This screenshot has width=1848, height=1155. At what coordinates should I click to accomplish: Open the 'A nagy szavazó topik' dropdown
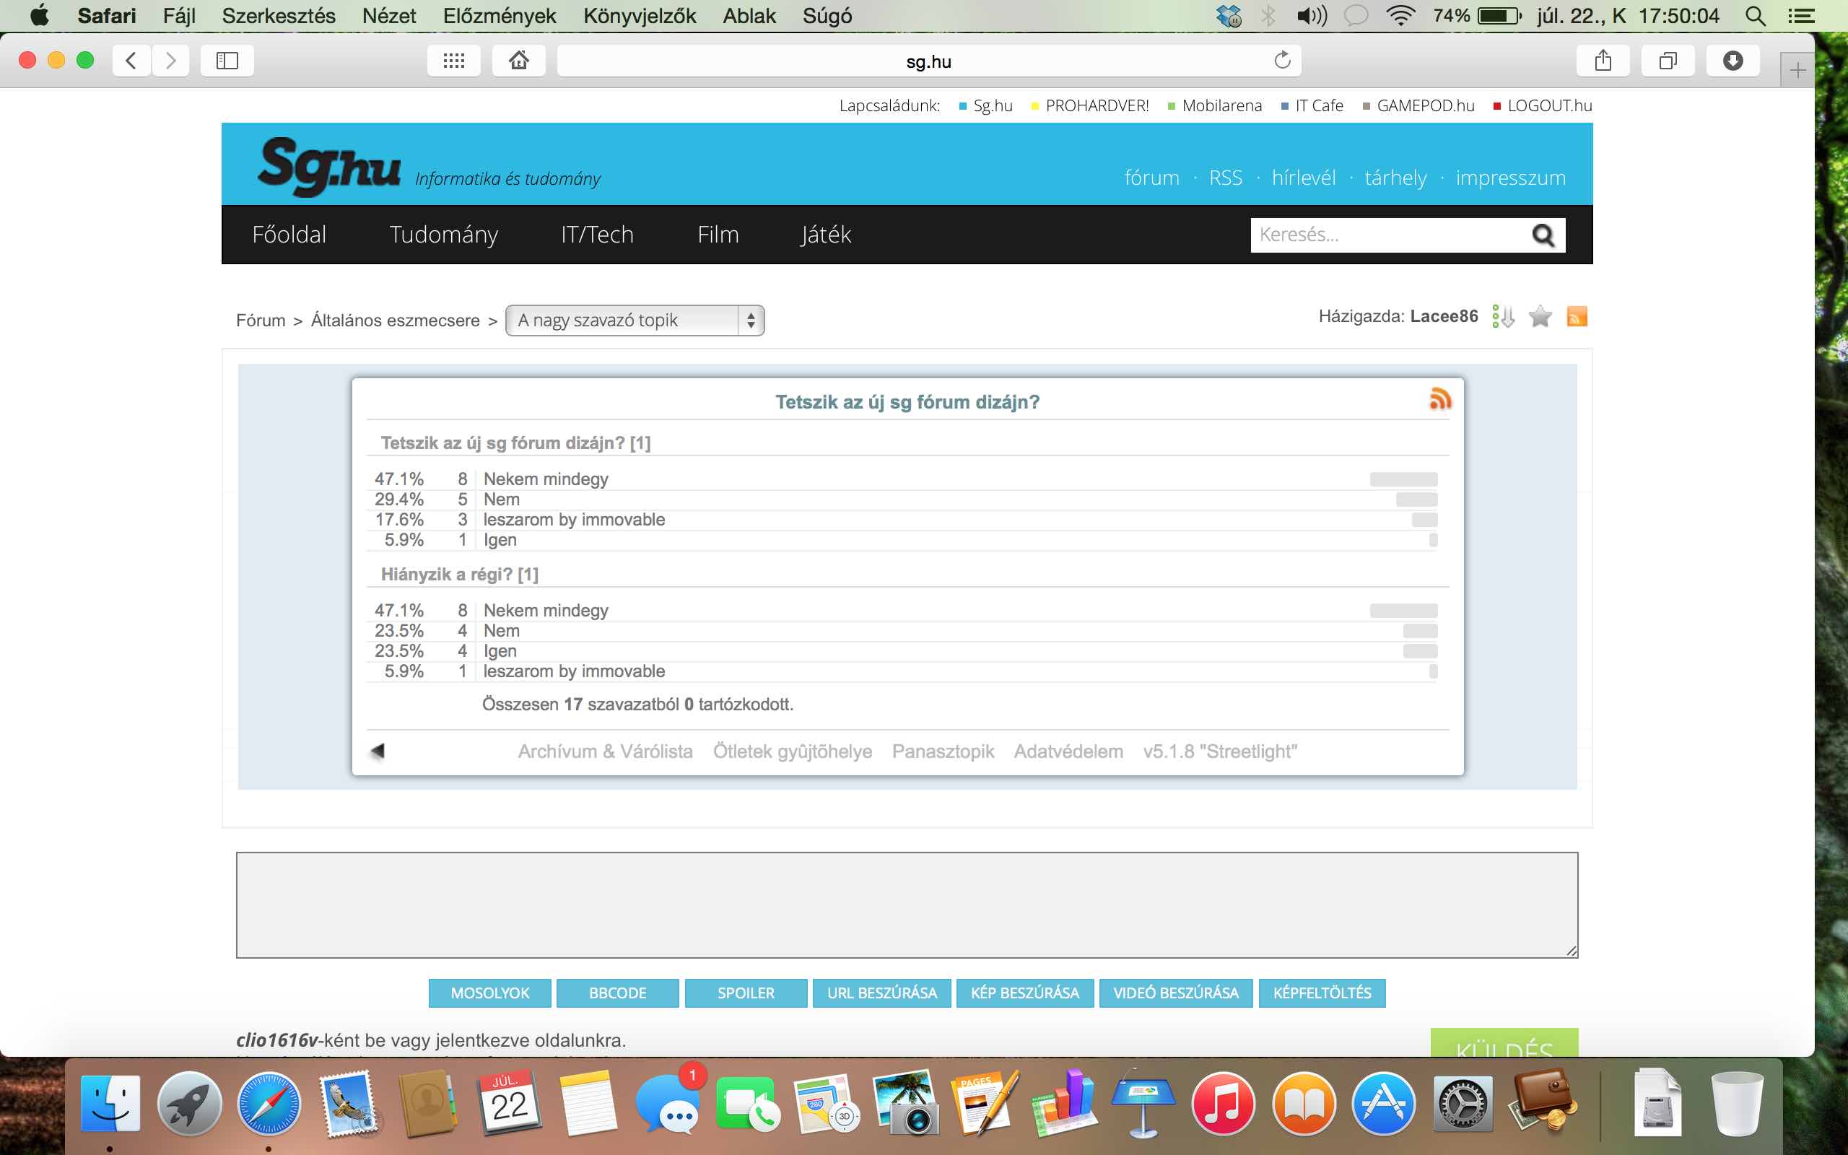click(x=634, y=320)
